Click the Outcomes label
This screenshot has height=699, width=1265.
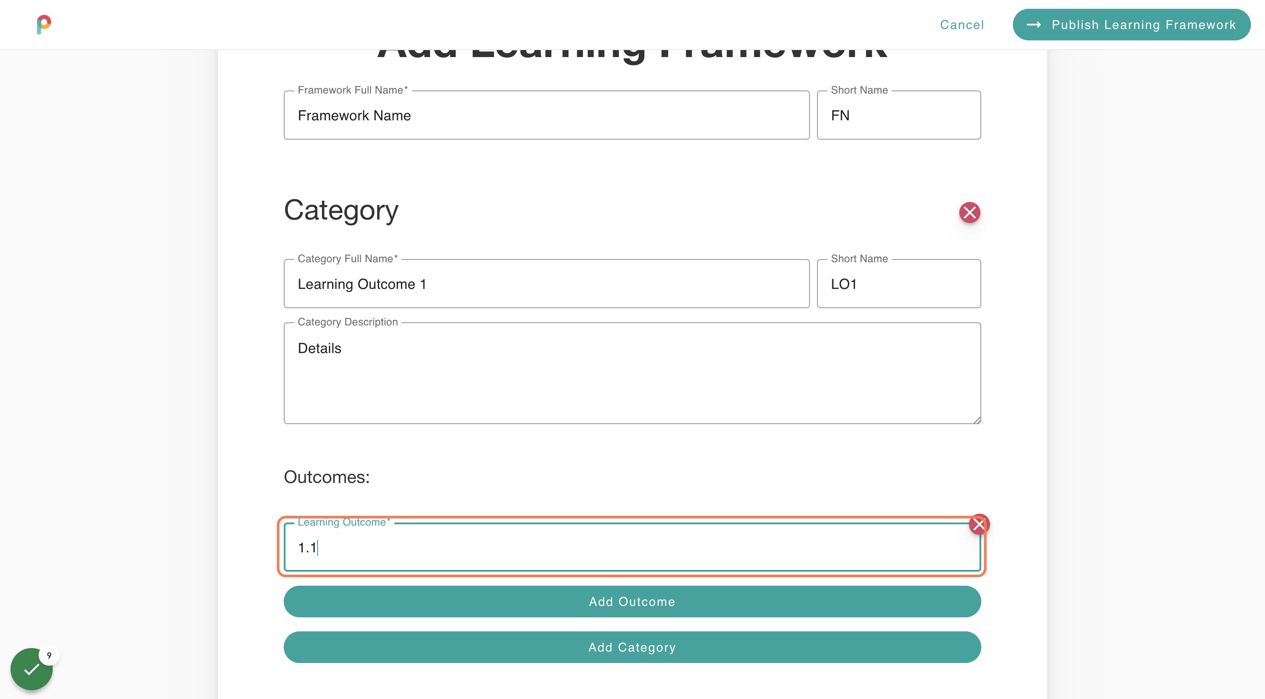326,476
